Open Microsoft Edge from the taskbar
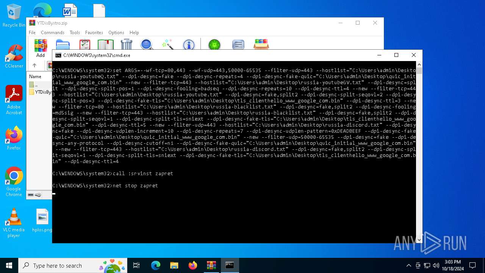The image size is (485, 273). [155, 265]
